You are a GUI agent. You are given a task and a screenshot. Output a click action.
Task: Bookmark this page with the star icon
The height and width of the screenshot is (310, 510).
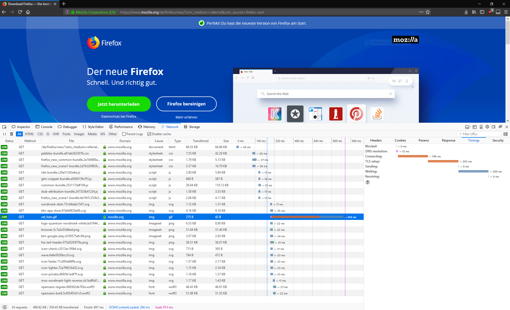click(428, 12)
